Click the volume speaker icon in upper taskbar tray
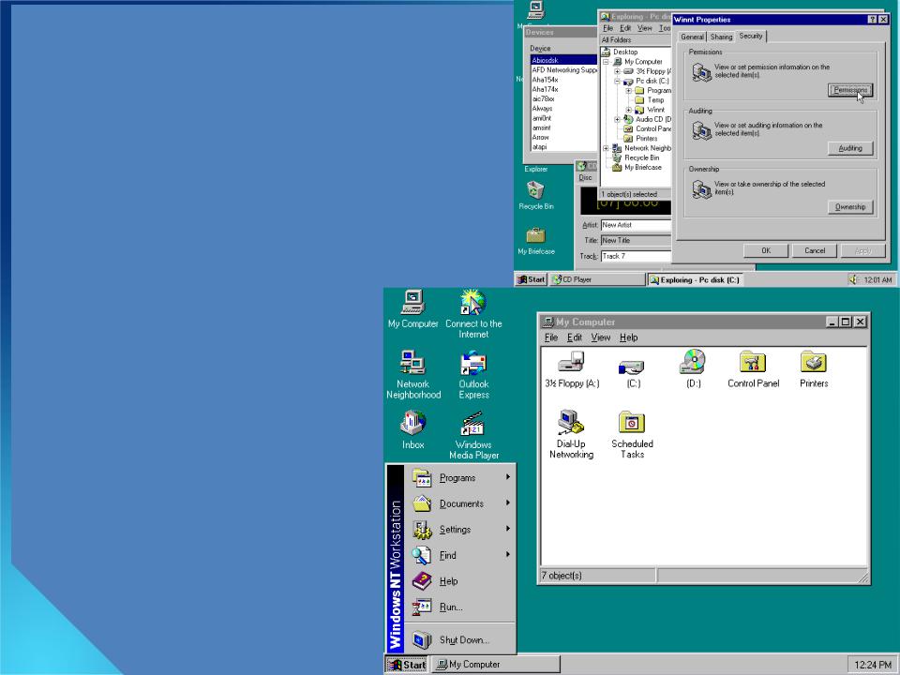Viewport: 900px width, 675px height. pos(853,279)
